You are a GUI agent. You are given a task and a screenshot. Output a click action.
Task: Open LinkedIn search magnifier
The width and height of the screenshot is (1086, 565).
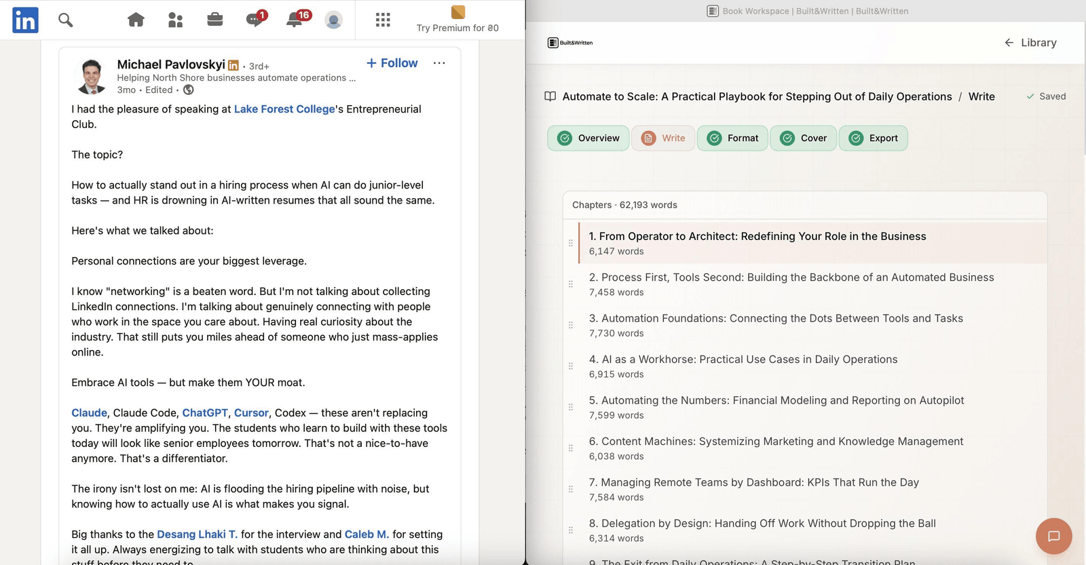65,20
